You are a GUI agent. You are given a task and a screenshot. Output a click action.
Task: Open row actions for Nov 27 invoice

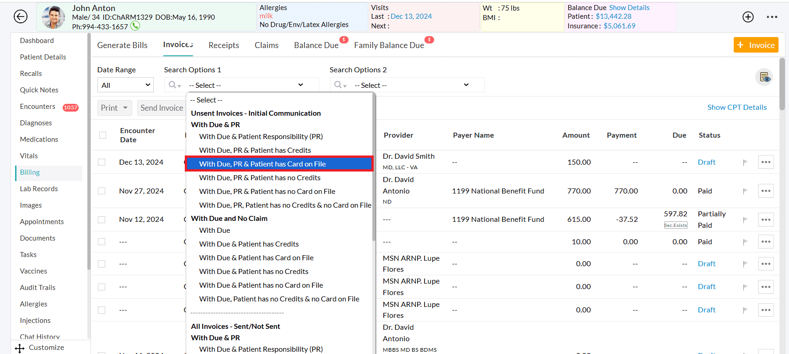tap(766, 191)
